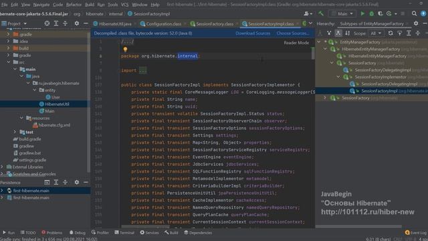Expand all icon in Persistence panel
Screen dimensions: 428x241
coord(56,182)
